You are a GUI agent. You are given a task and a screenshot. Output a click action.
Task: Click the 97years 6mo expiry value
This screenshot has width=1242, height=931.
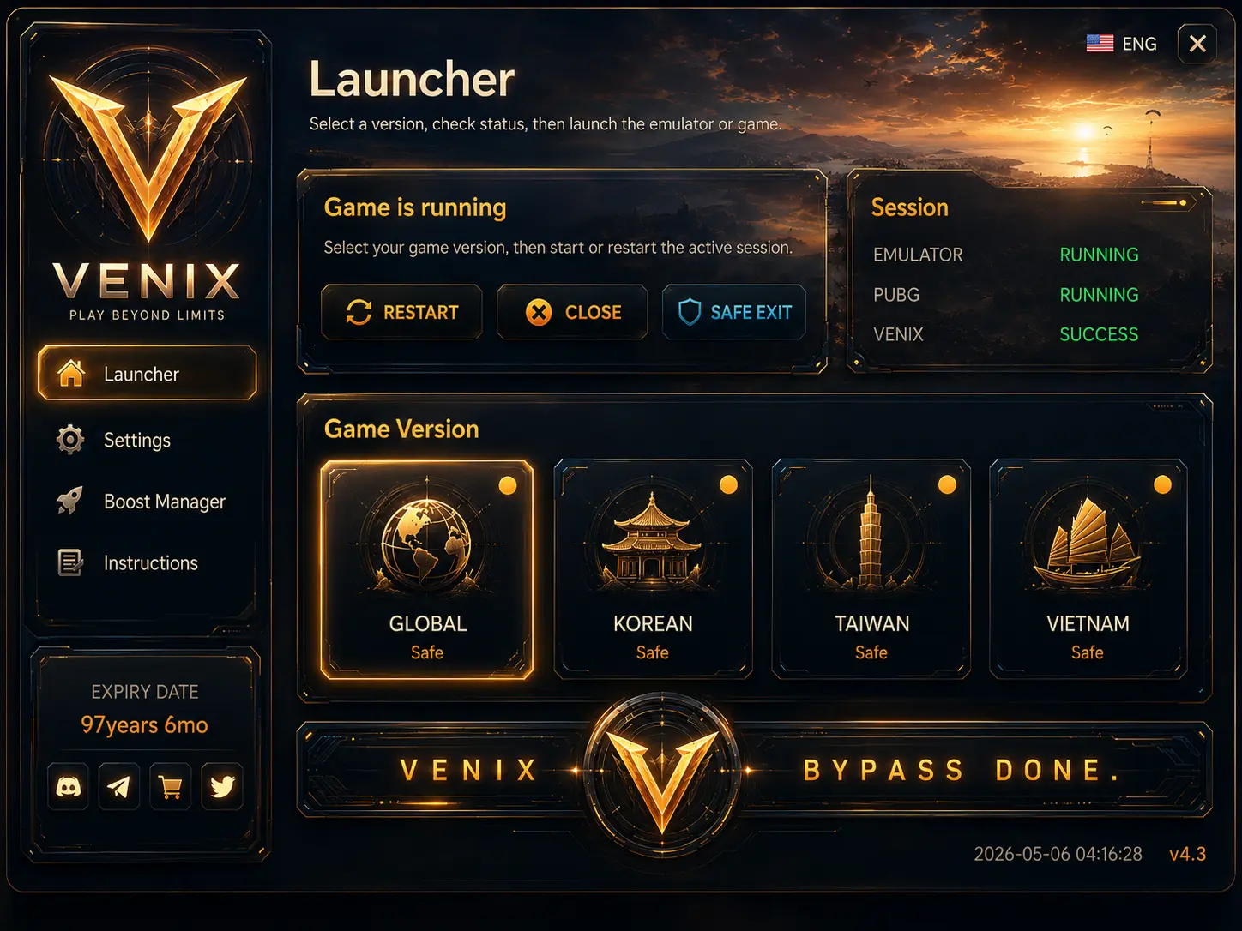tap(144, 725)
